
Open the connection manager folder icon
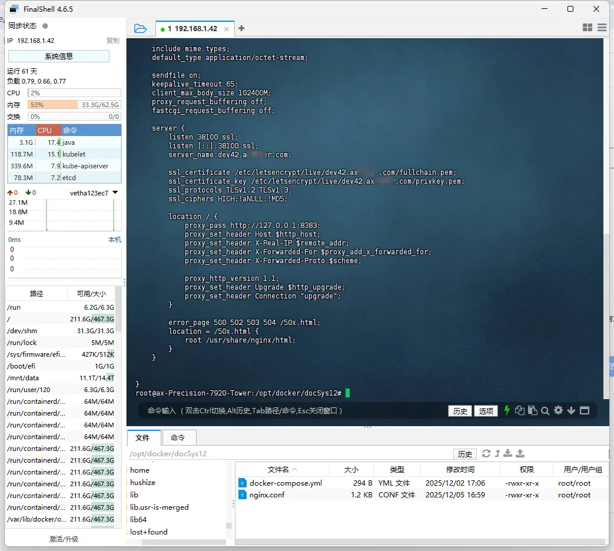[140, 28]
